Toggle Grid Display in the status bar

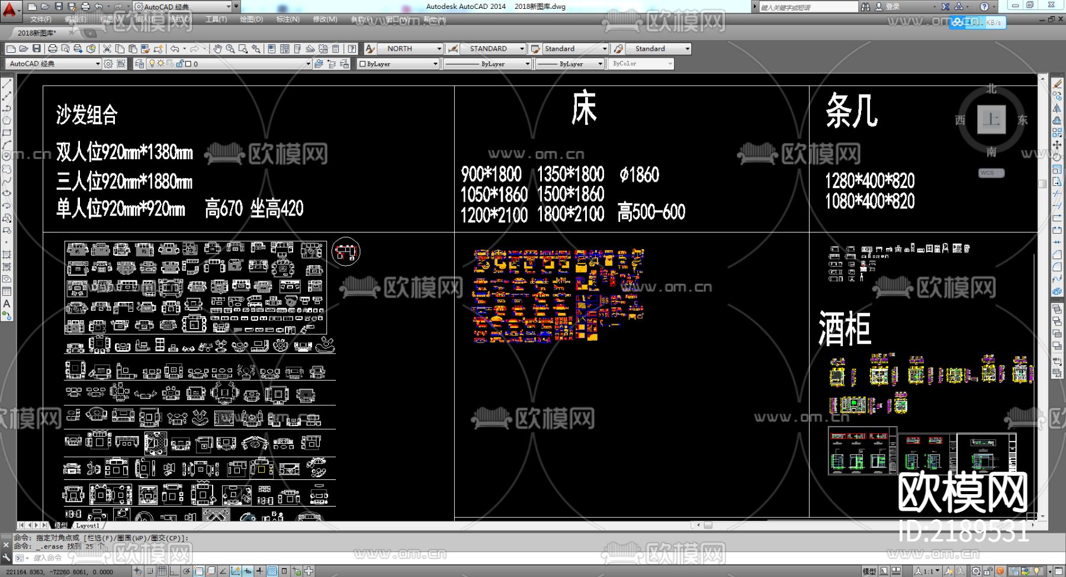click(162, 571)
